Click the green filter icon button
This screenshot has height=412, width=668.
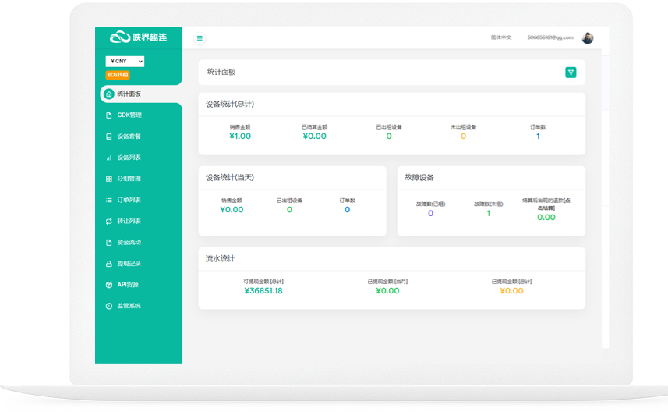coord(571,73)
